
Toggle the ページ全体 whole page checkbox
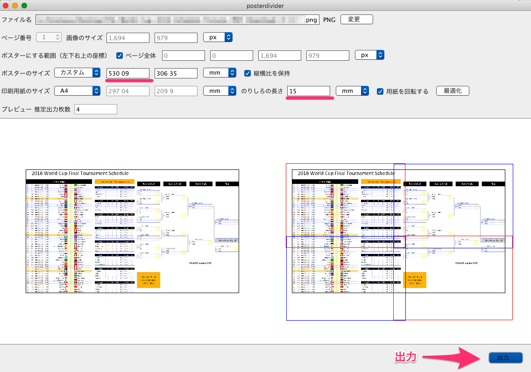[120, 56]
